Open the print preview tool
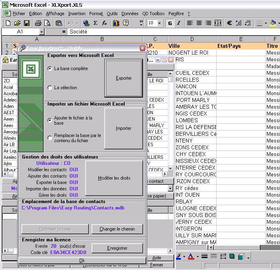This screenshot has height=270, width=280. coord(47,23)
